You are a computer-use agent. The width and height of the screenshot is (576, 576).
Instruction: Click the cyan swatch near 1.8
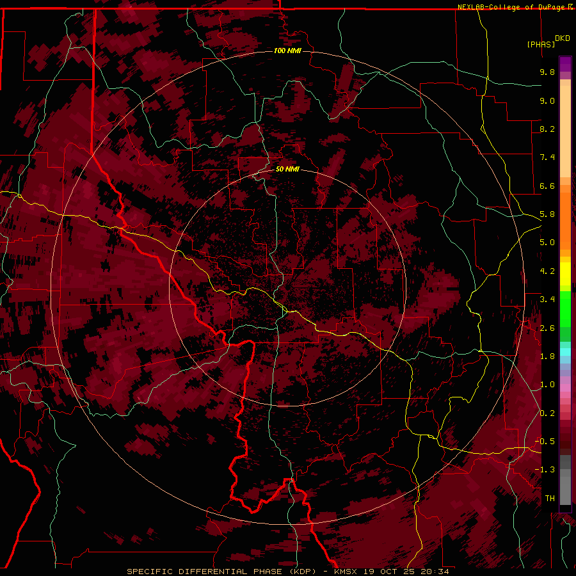[565, 352]
